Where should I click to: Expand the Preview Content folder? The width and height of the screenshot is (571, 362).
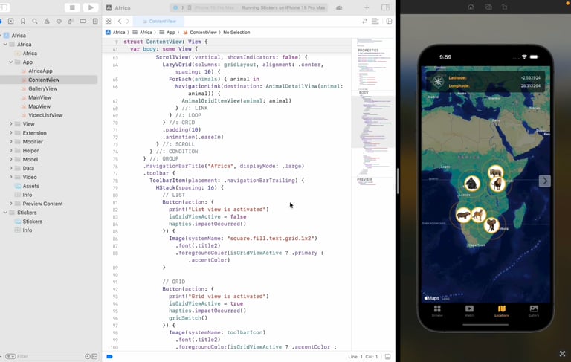[11, 204]
